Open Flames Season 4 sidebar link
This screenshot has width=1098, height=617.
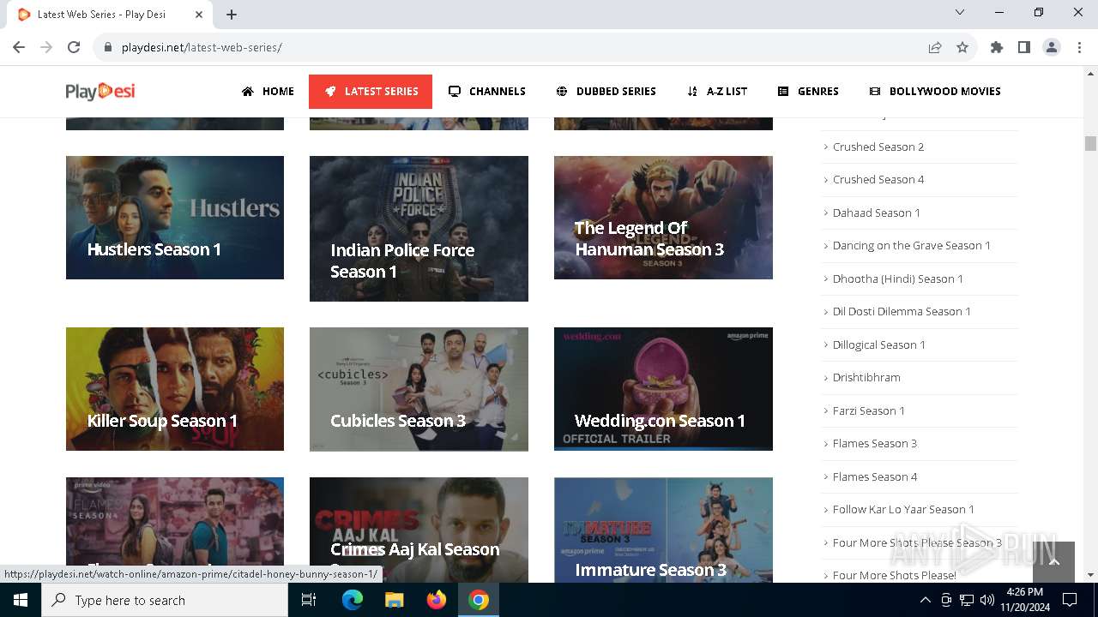(874, 476)
